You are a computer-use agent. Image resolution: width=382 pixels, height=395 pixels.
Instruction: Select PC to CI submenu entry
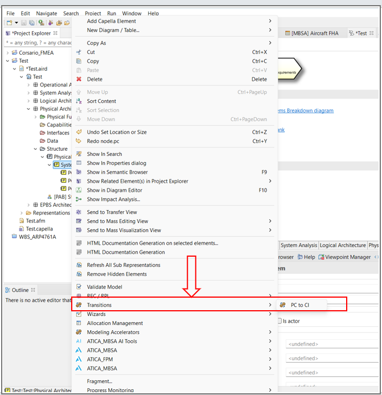[x=302, y=305]
